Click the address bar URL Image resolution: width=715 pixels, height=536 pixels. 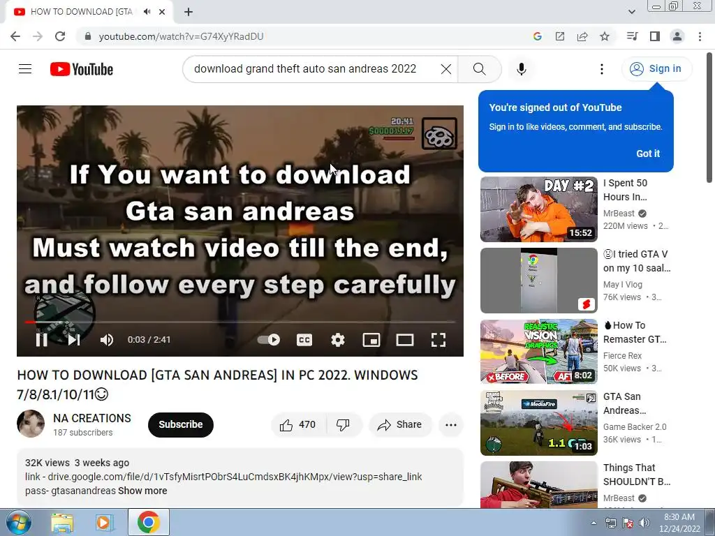point(181,36)
